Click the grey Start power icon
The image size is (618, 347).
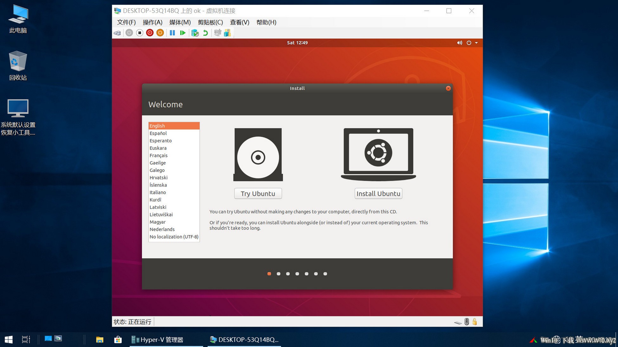click(x=129, y=33)
